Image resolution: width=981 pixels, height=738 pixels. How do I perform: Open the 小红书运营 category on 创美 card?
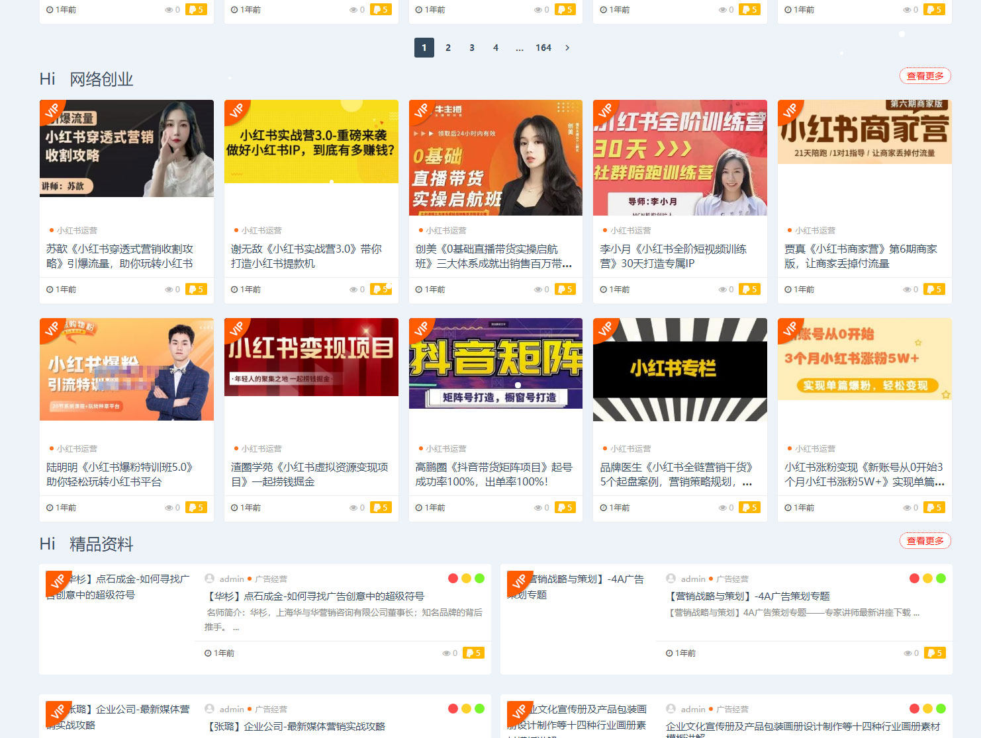(x=447, y=230)
